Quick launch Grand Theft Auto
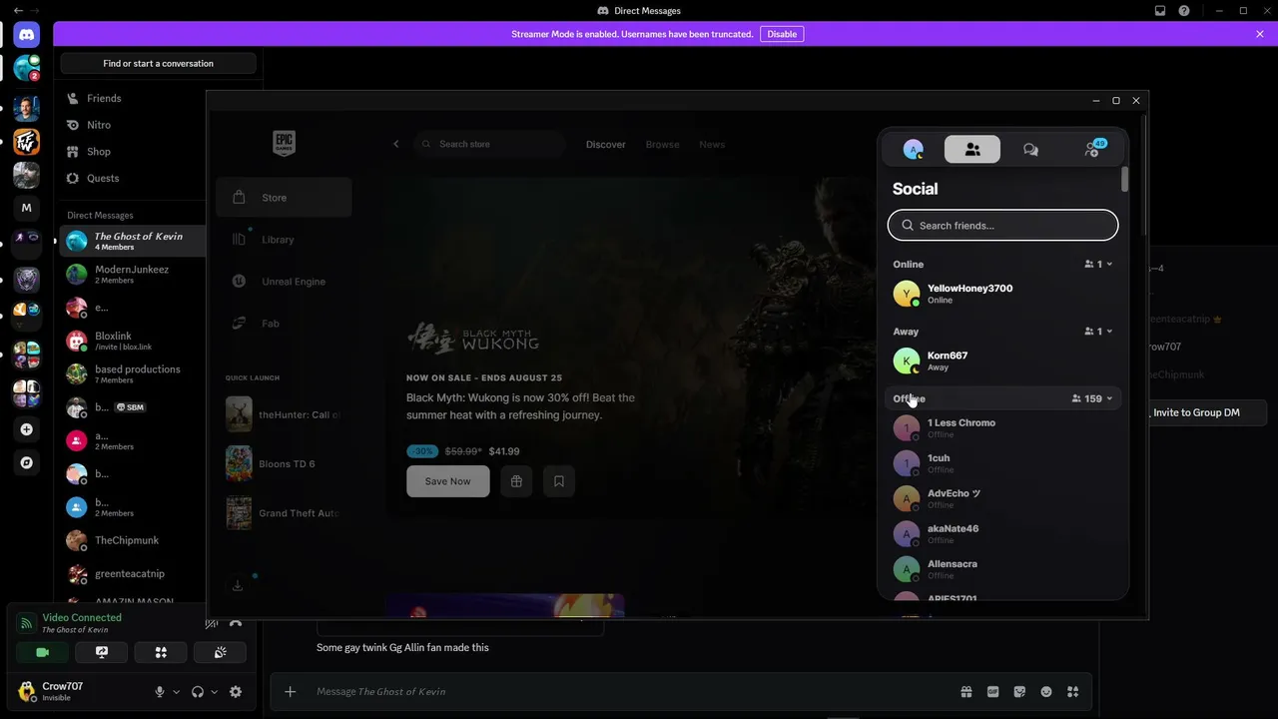This screenshot has height=719, width=1278. click(284, 513)
